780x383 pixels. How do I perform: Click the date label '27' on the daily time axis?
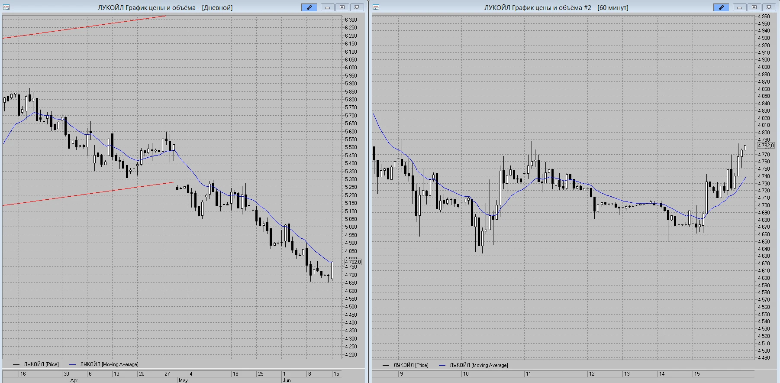click(x=167, y=373)
